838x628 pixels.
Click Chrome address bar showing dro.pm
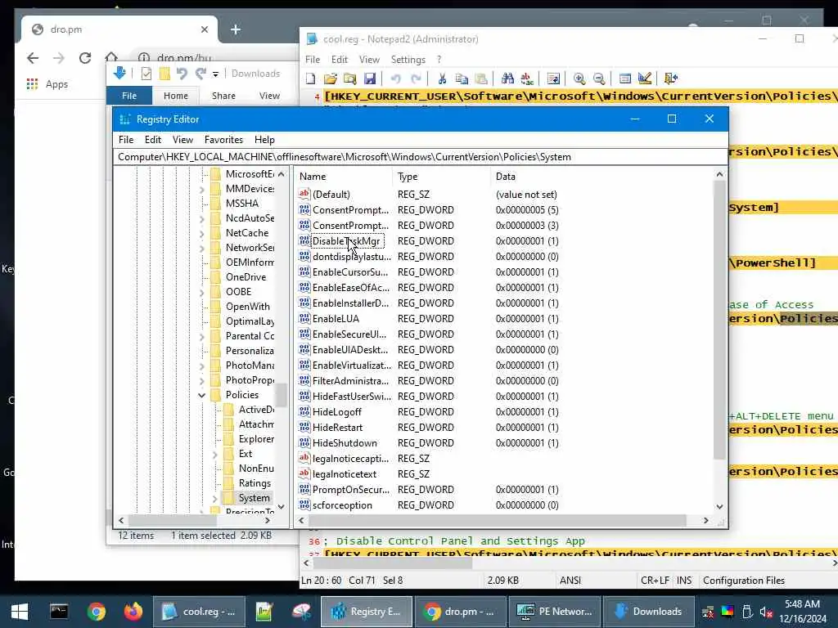tap(184, 58)
